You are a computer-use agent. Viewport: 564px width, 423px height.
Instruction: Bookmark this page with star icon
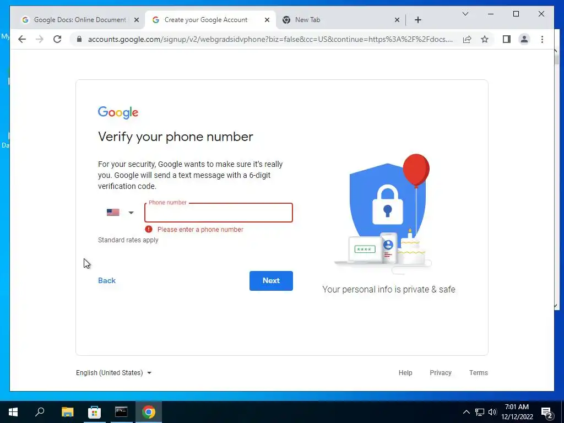(485, 39)
